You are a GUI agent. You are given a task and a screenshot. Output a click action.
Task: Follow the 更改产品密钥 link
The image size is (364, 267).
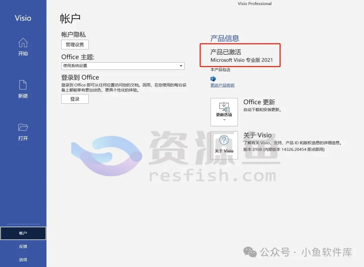pyautogui.click(x=222, y=85)
